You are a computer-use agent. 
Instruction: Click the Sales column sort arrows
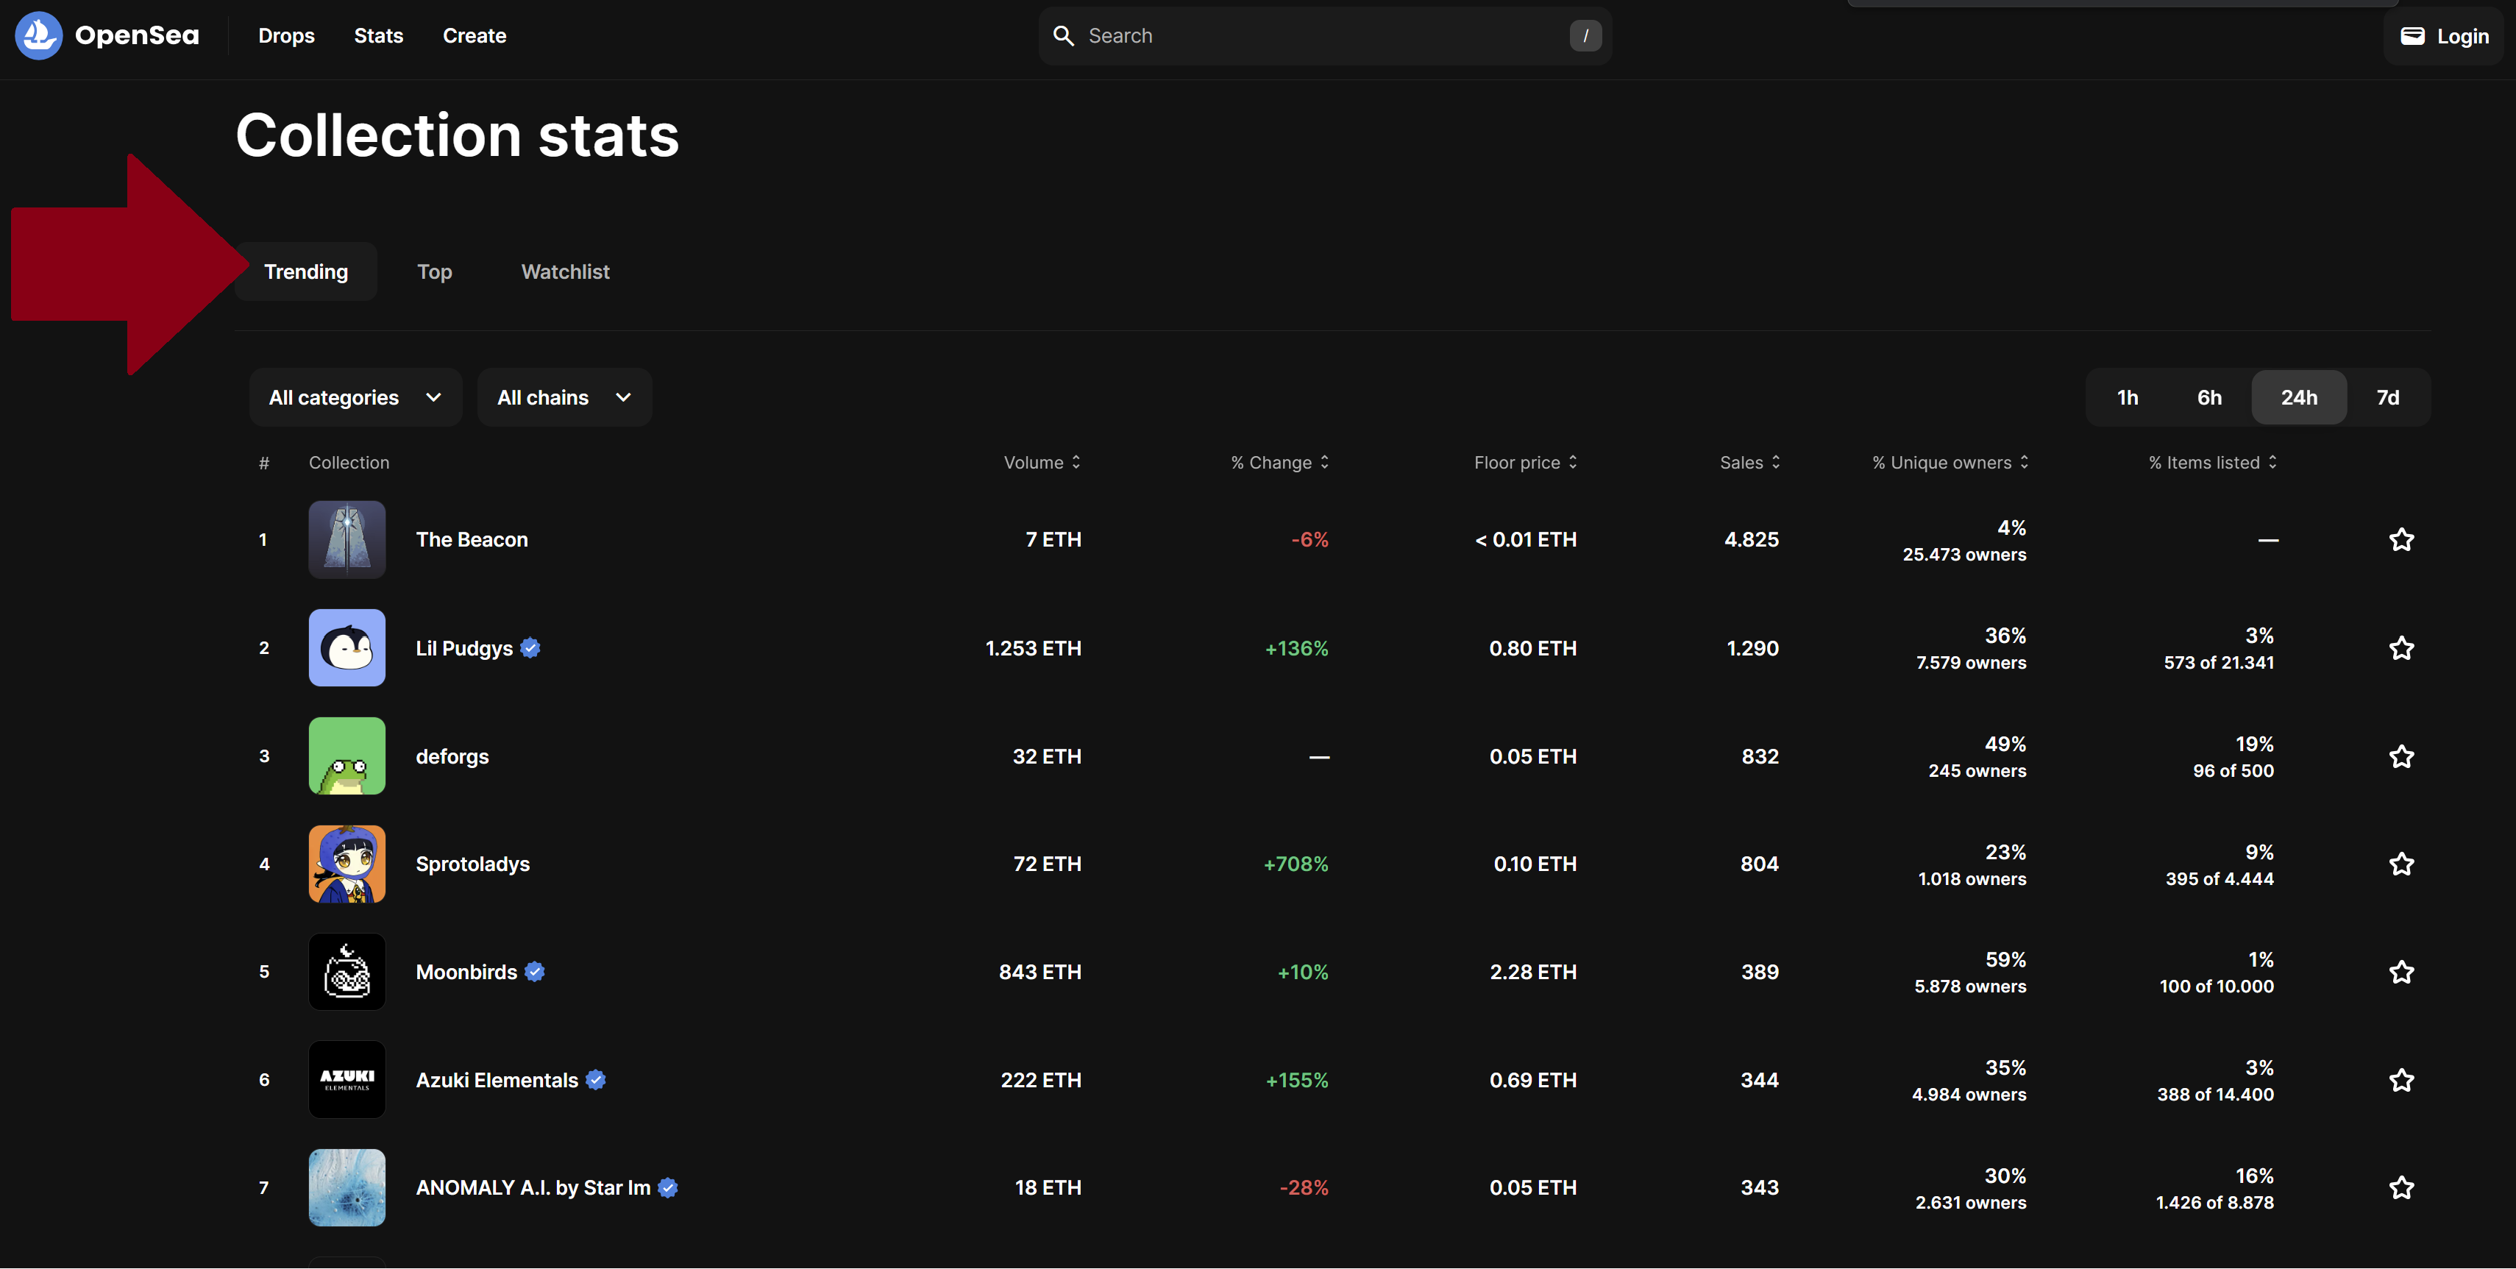tap(1776, 462)
